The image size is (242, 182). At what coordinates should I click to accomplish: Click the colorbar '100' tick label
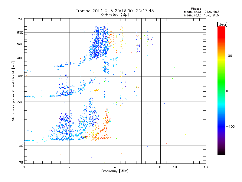coord(229,56)
